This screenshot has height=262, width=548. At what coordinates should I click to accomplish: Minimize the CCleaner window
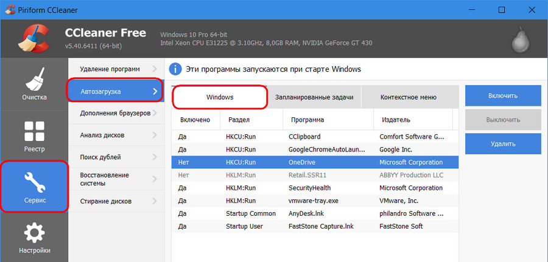click(x=472, y=10)
